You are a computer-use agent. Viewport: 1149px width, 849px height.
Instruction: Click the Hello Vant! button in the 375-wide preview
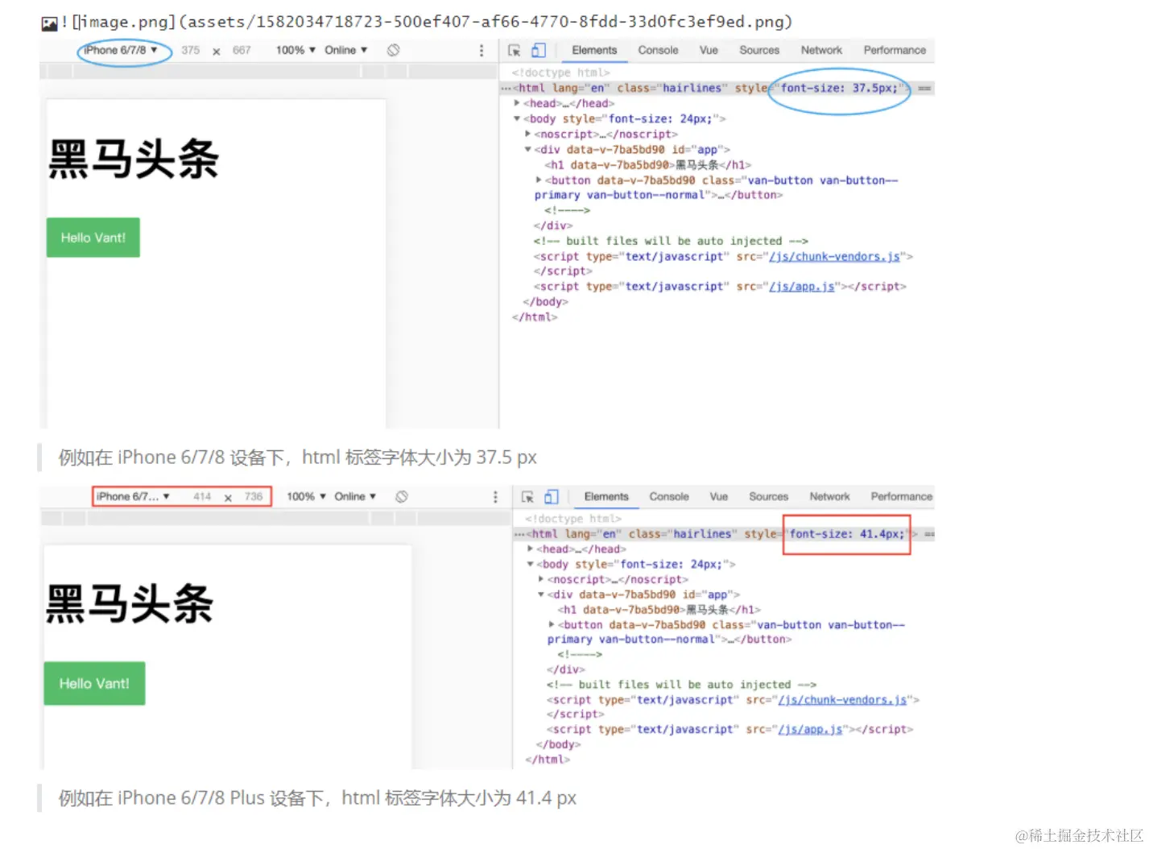[93, 238]
